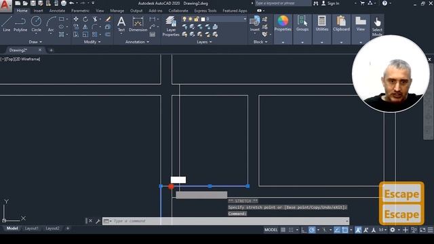Open the Manage ribbon tab
The height and width of the screenshot is (244, 434).
click(117, 11)
